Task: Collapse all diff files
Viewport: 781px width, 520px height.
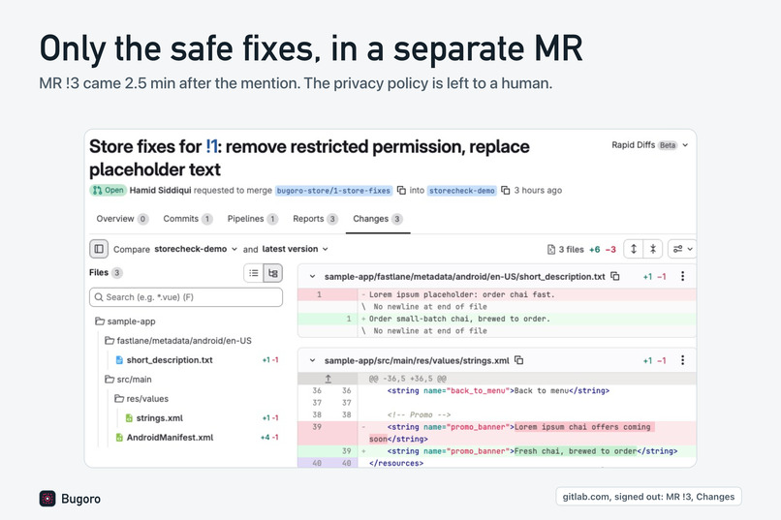Action: coord(652,249)
